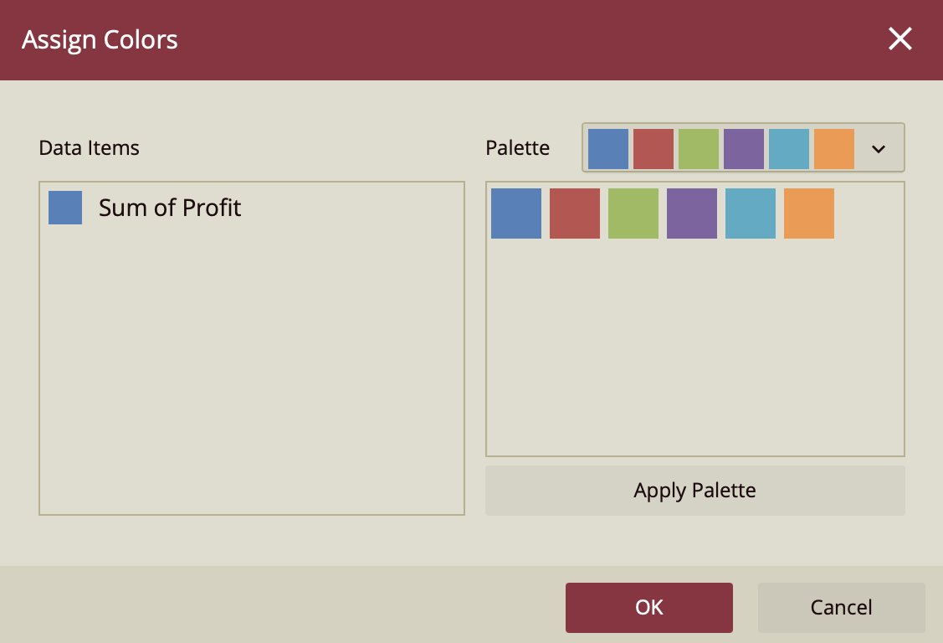Choose the large green color in palette grid

pyautogui.click(x=633, y=213)
